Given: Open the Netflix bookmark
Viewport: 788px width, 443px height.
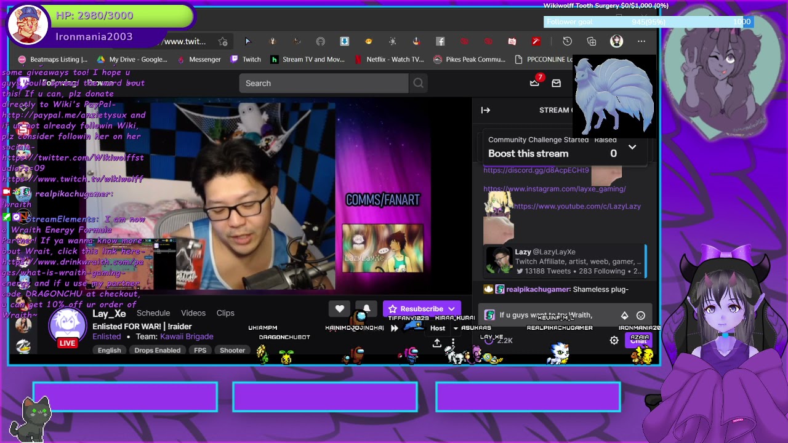Looking at the screenshot, I should tap(390, 60).
